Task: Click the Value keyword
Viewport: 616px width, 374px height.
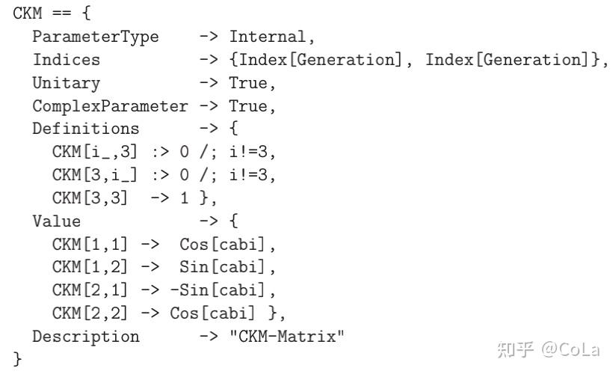Action: 56,221
